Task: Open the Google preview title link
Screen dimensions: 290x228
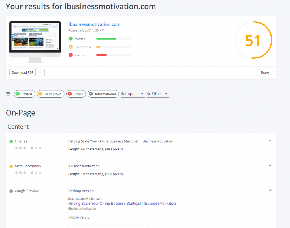Action: [122, 204]
